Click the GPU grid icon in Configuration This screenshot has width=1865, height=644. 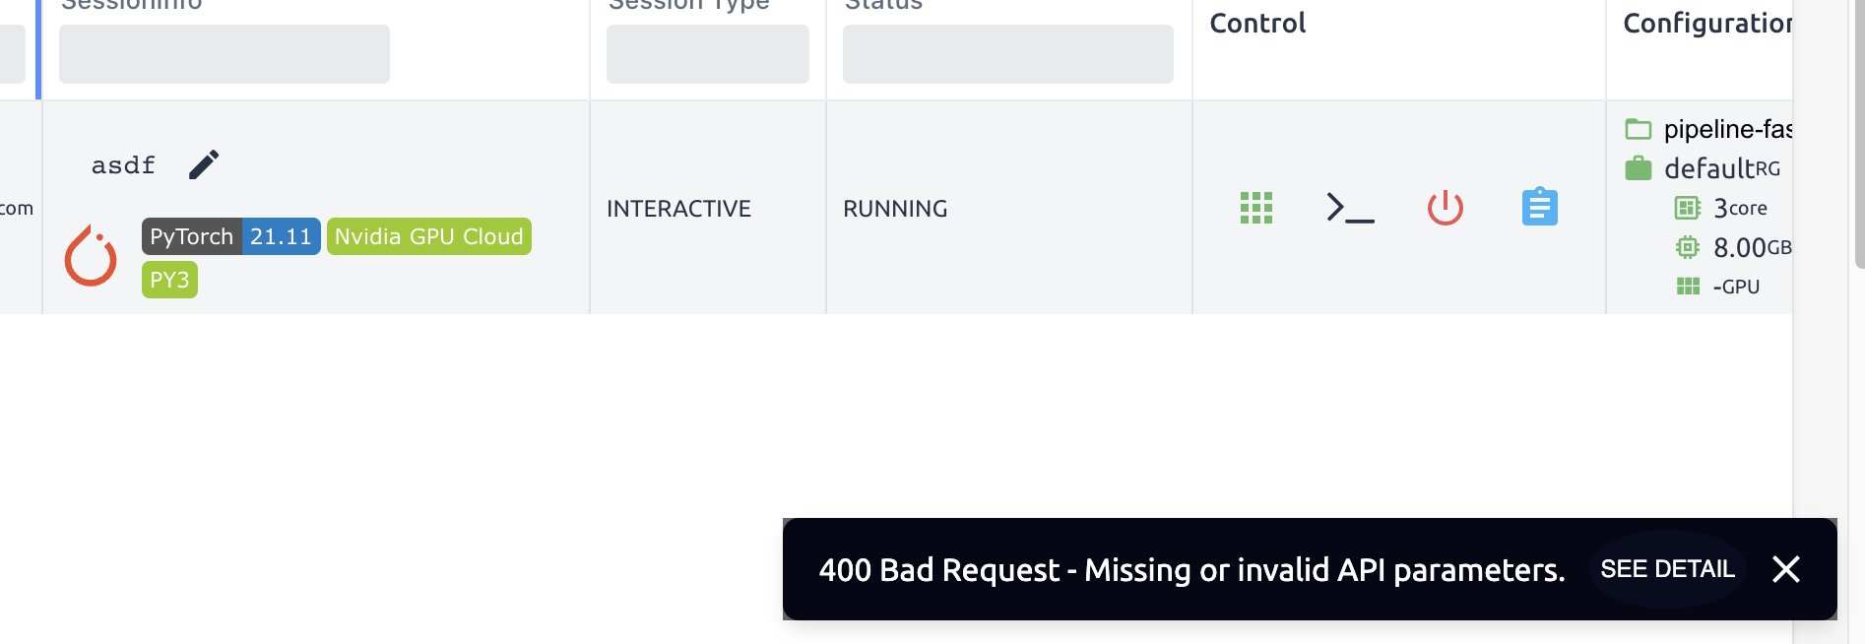click(1688, 287)
